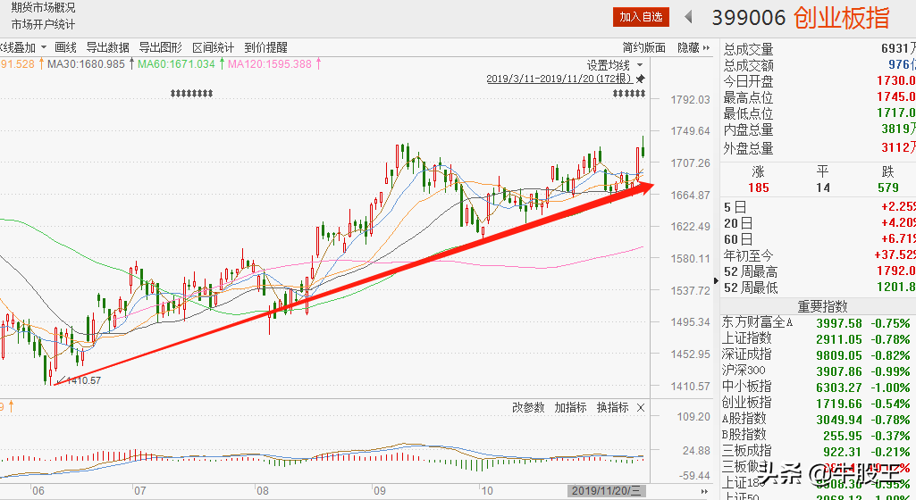Open 市场开户统计 menu entry

43,24
